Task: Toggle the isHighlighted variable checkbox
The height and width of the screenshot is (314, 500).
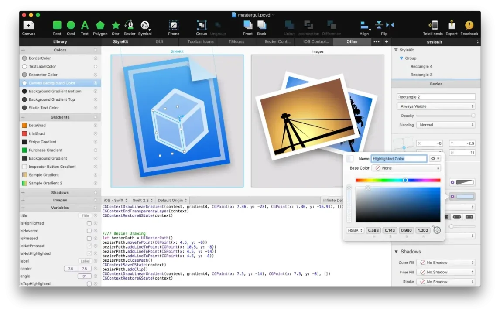Action: coord(89,223)
